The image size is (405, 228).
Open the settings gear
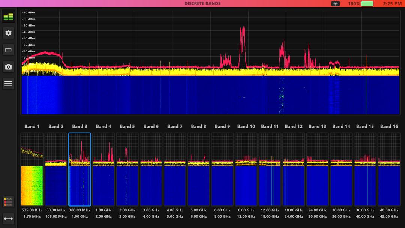click(8, 33)
